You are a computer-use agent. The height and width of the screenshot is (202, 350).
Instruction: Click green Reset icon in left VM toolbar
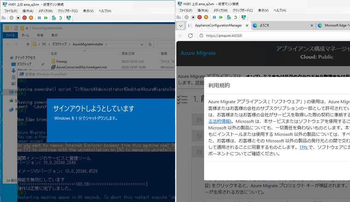point(46,18)
